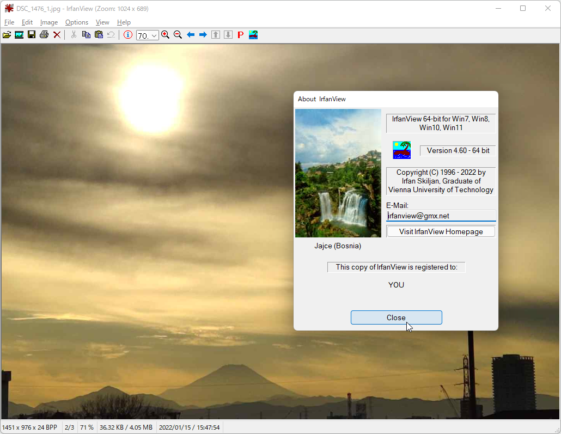This screenshot has width=561, height=434.
Task: Copy the image using the Copy icon
Action: (x=86, y=34)
